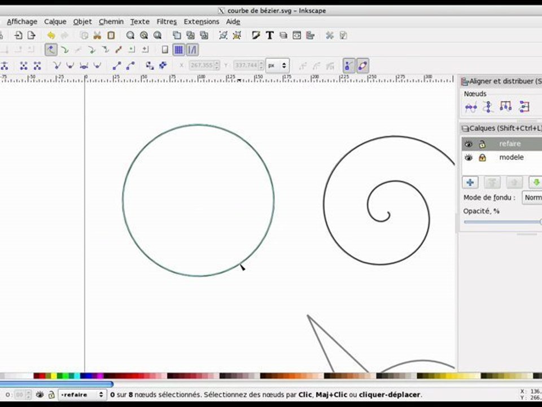Open the Objet menu
The width and height of the screenshot is (542, 407).
tap(82, 21)
